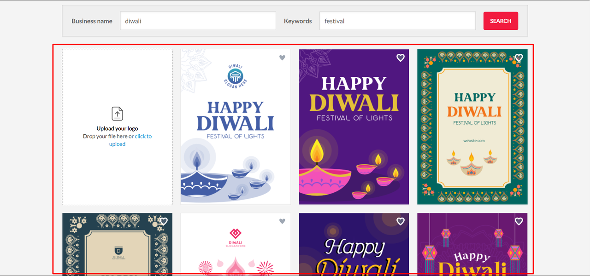This screenshot has width=590, height=276.
Task: Click the 'Drop your file here or' text
Action: 108,136
